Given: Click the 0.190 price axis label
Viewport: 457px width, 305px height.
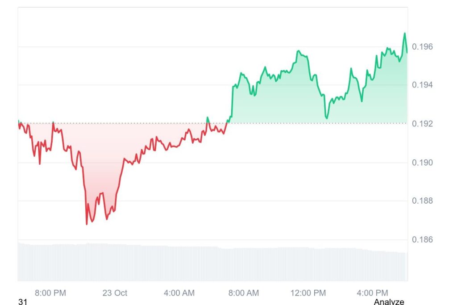Looking at the screenshot, I should [422, 163].
